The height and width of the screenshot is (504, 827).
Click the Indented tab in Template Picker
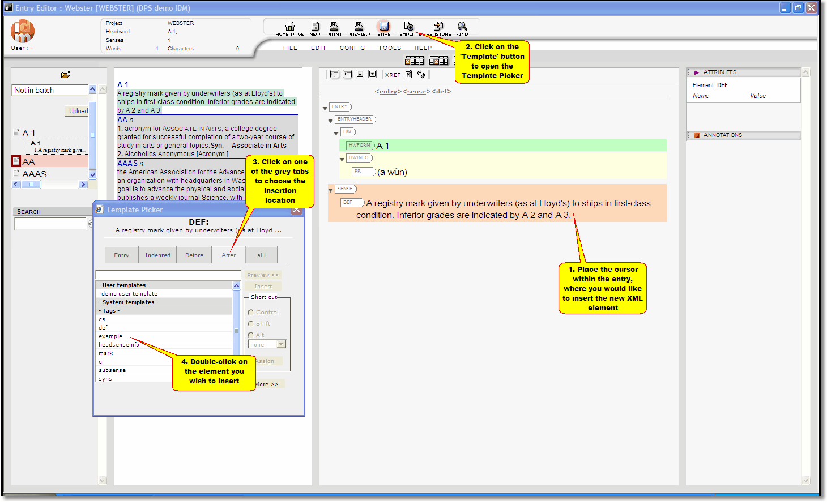click(157, 255)
